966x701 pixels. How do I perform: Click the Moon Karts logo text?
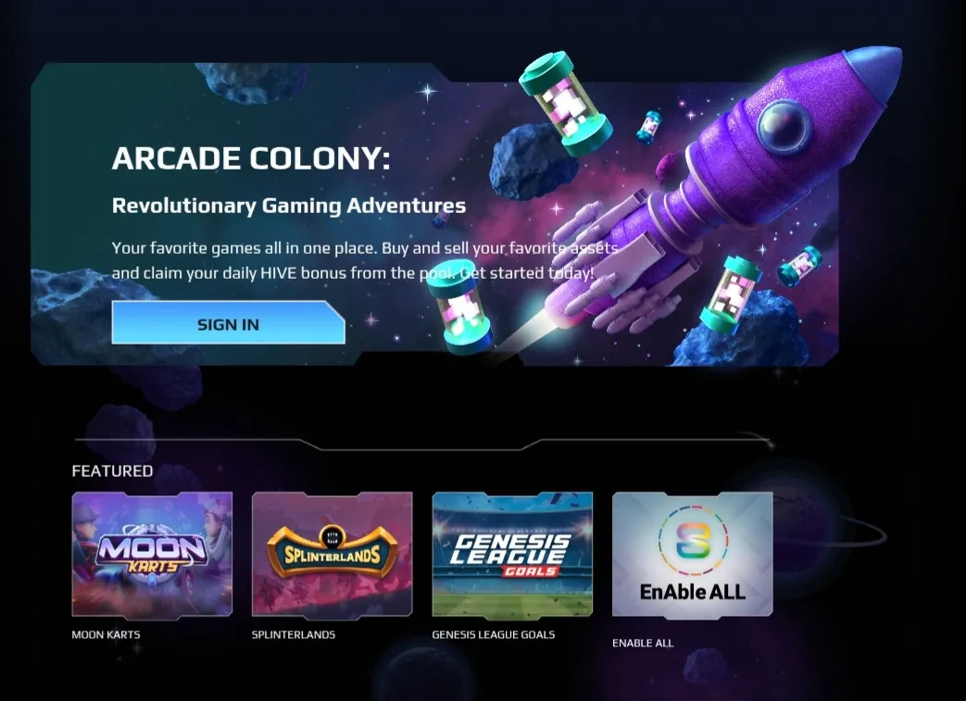[x=152, y=550]
